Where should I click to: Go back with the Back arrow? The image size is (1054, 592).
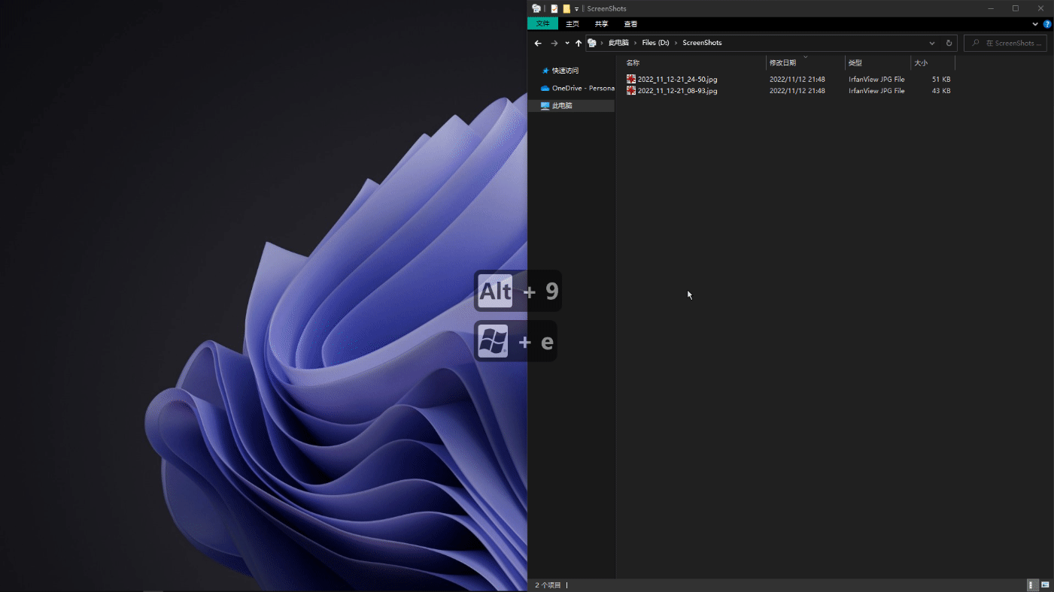[x=538, y=43]
